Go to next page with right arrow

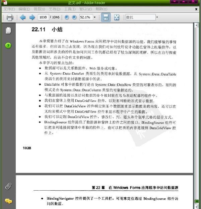coord(32,17)
